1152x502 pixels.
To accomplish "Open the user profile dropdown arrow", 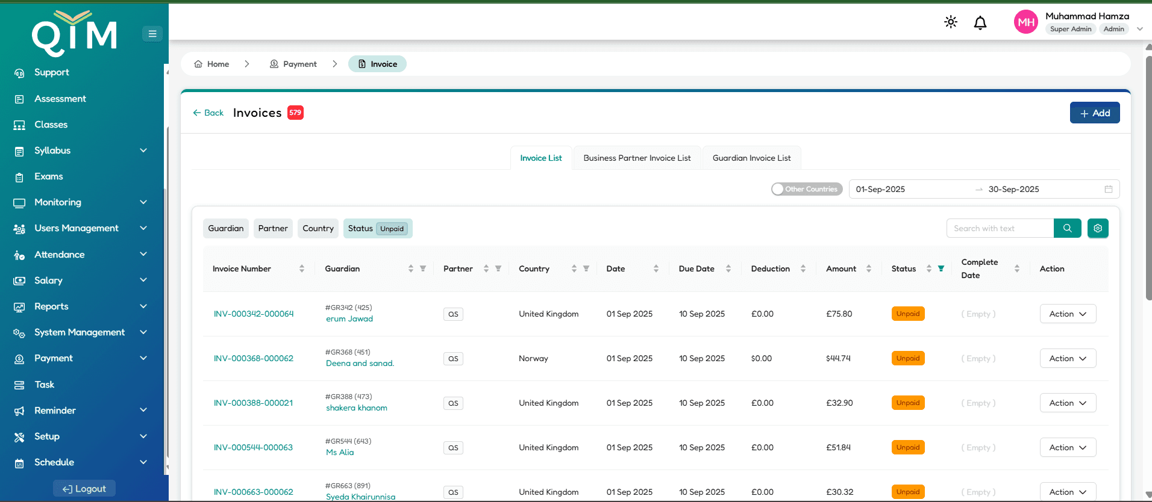I will [1139, 29].
